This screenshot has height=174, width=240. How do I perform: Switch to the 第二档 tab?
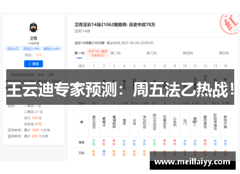pos(116,53)
